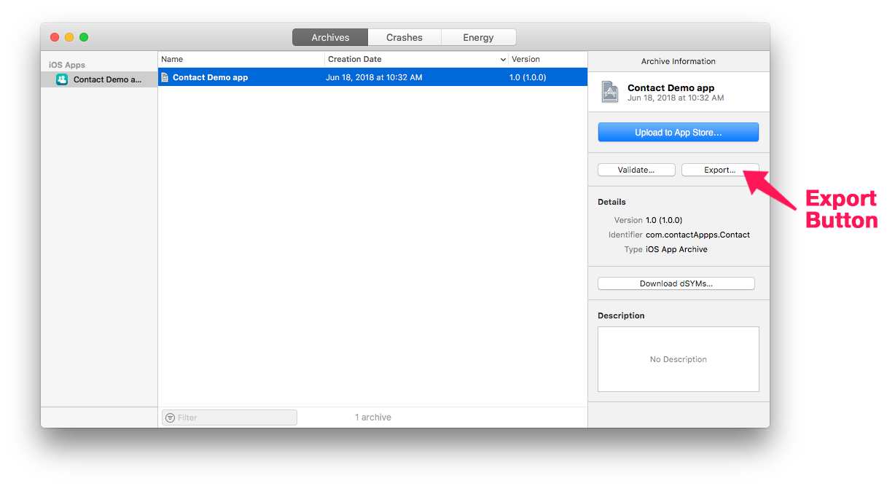Click the archive icon in Archive Information

point(609,92)
